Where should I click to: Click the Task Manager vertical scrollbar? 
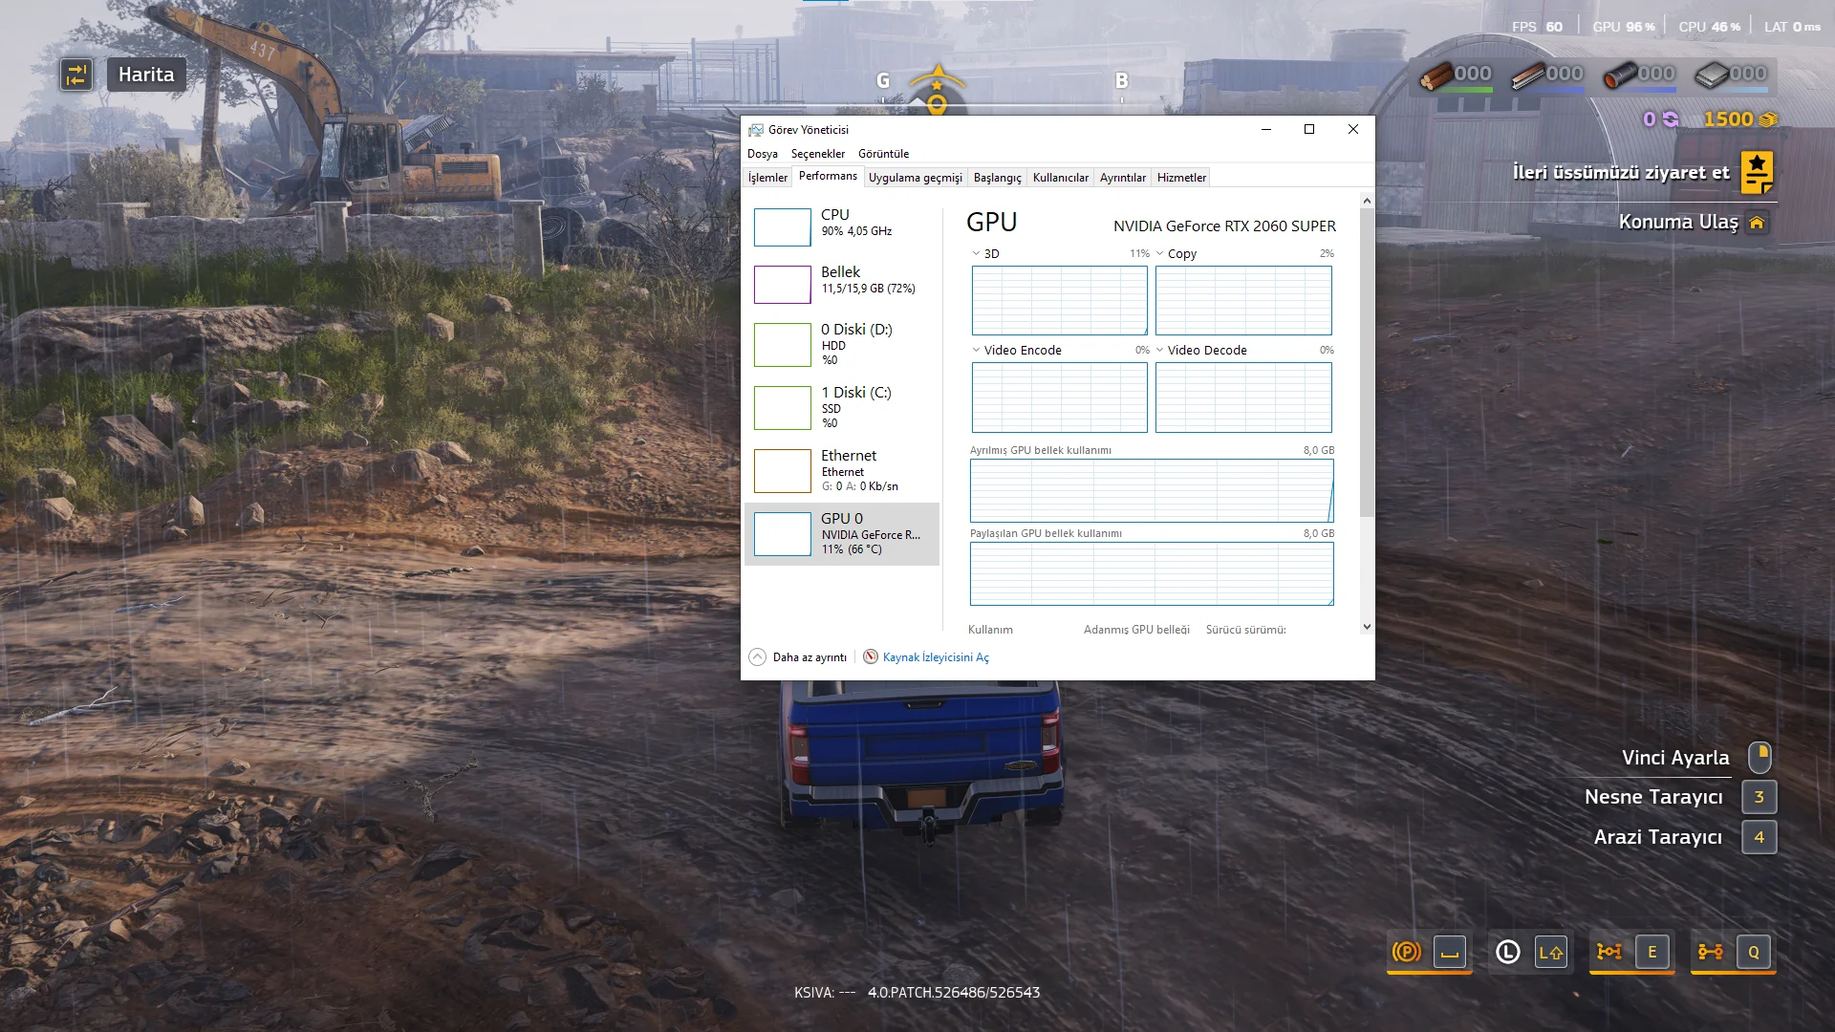coord(1367,363)
